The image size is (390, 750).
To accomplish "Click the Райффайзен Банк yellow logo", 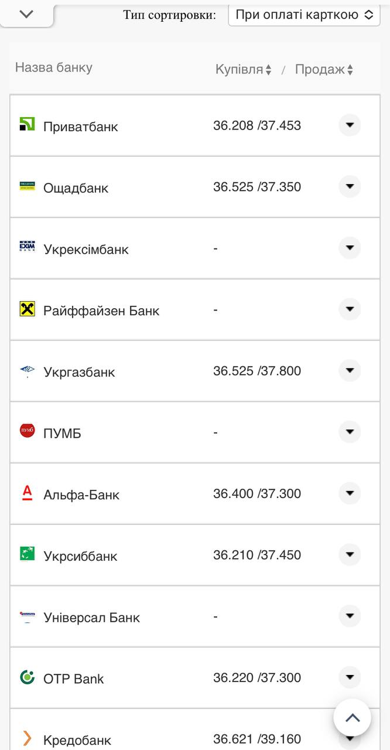I will tap(28, 309).
